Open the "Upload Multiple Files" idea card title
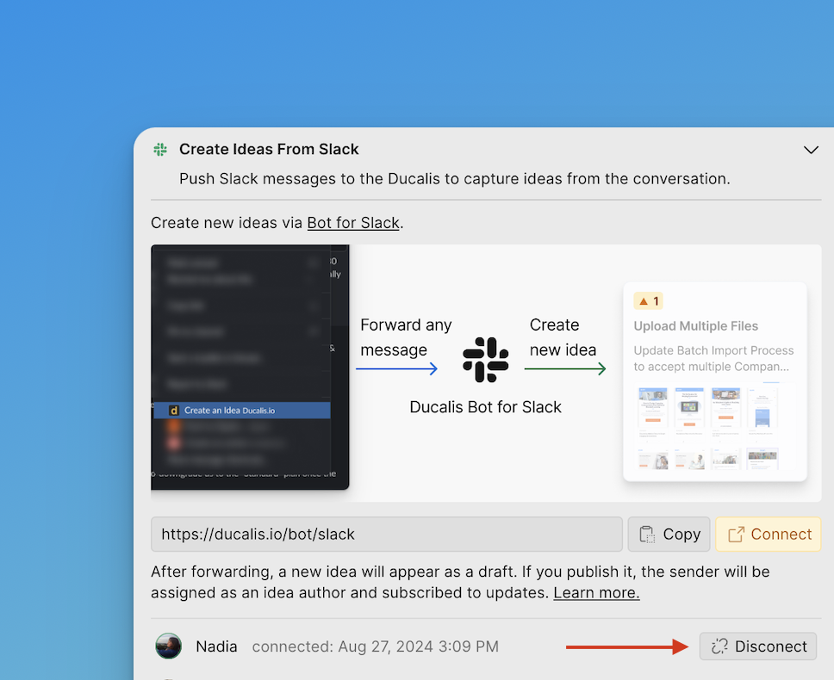The image size is (834, 680). [x=696, y=326]
